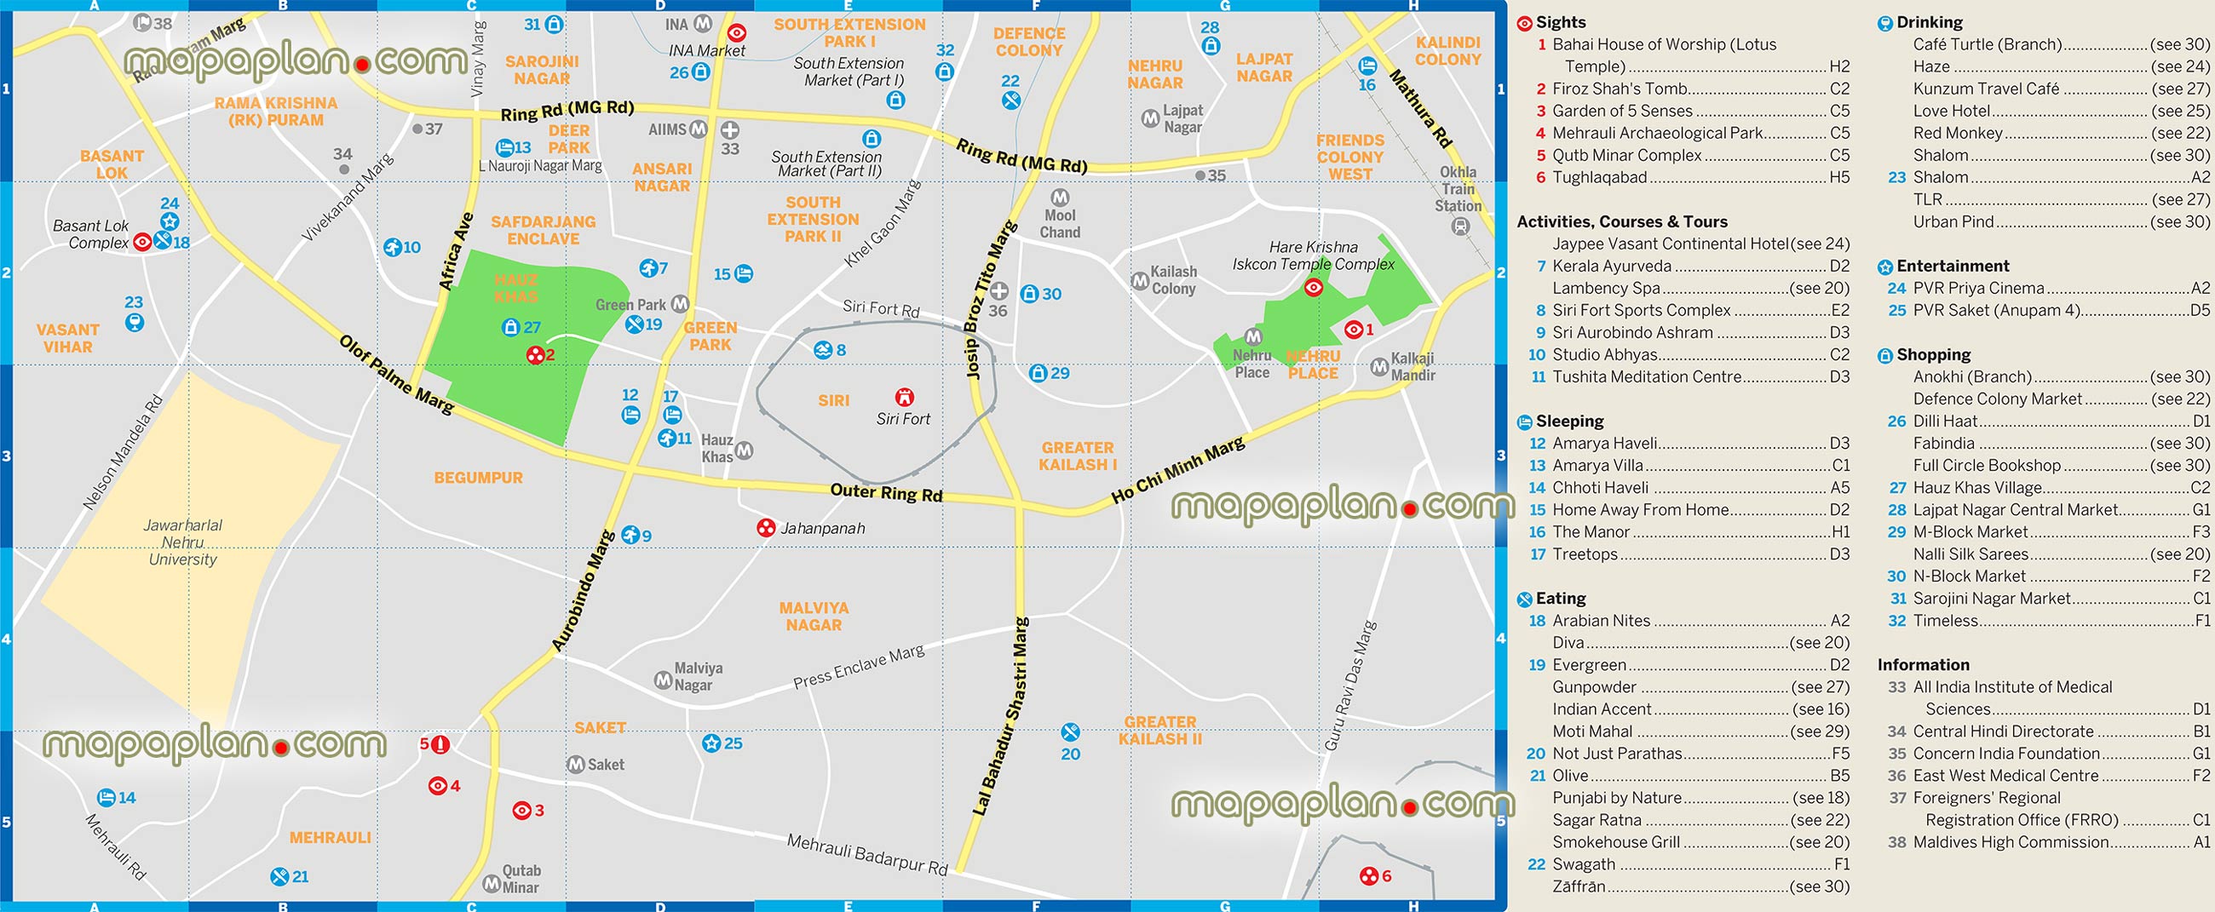Click the PVR Saket entertainment icon 25

[711, 743]
